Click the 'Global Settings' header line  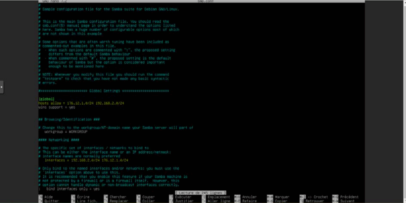[103, 91]
